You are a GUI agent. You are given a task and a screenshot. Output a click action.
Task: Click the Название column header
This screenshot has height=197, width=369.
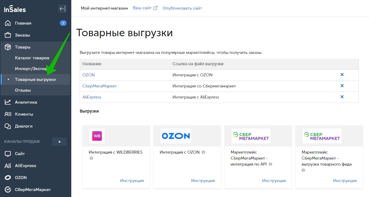[x=92, y=64]
